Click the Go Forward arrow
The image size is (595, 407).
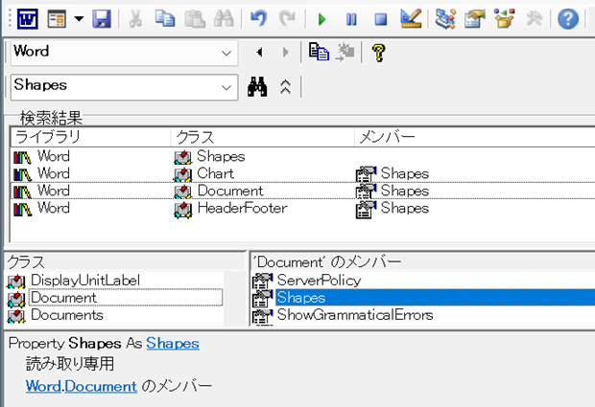(x=285, y=52)
